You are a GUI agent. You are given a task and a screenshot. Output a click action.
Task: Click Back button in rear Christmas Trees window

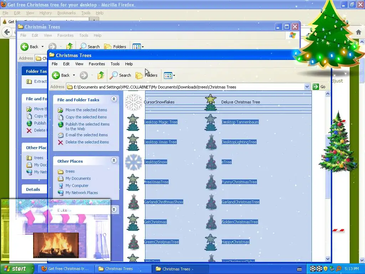pos(29,47)
